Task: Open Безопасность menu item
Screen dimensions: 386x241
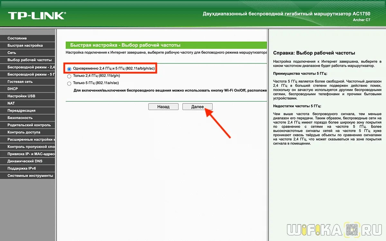Action: [27, 118]
